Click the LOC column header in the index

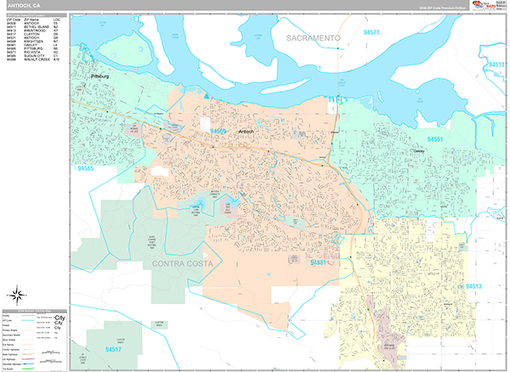[57, 20]
